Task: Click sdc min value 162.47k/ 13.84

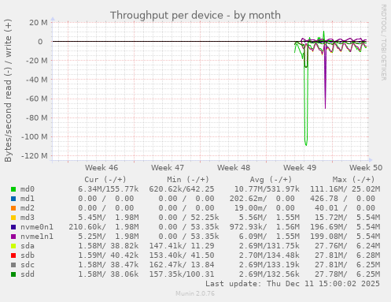Action: coord(182,265)
